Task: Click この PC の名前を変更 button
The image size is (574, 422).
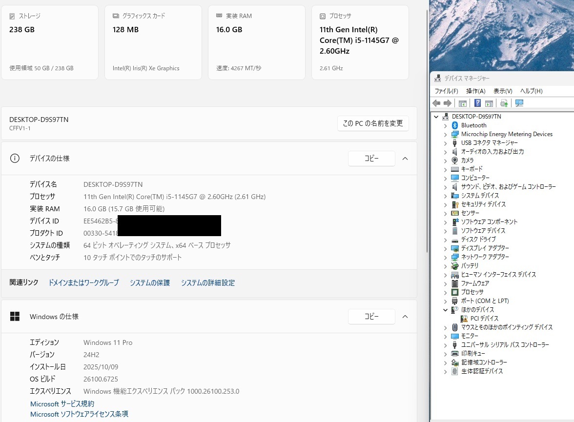Action: [373, 123]
